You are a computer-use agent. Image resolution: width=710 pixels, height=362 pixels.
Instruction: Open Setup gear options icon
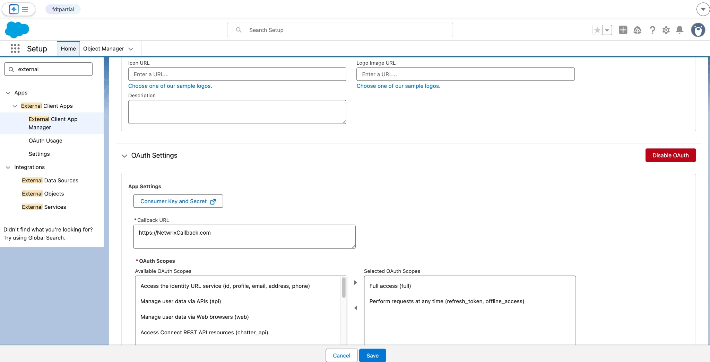click(x=666, y=30)
